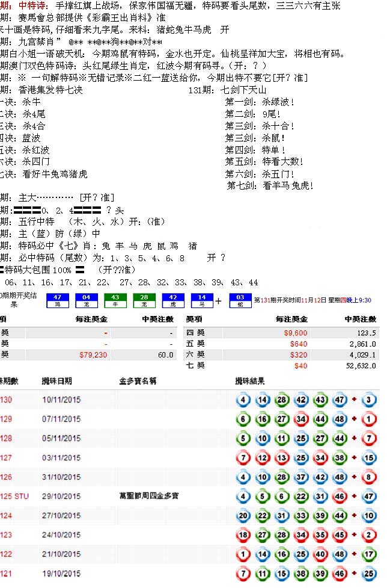
Task: Select the green 28 result box
Action: click(x=144, y=300)
